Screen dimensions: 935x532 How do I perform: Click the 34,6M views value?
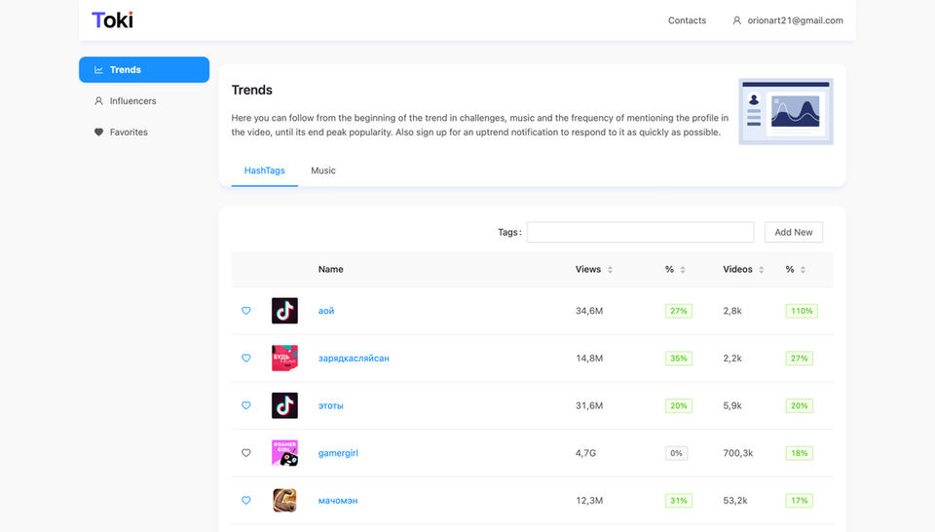coord(589,311)
